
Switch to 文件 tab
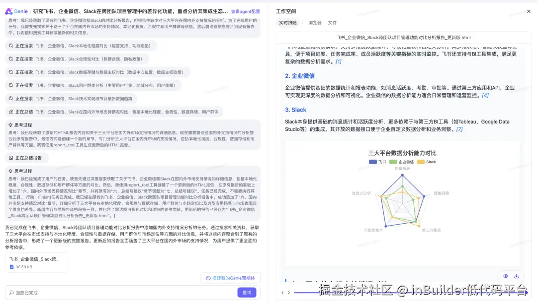tap(332, 23)
